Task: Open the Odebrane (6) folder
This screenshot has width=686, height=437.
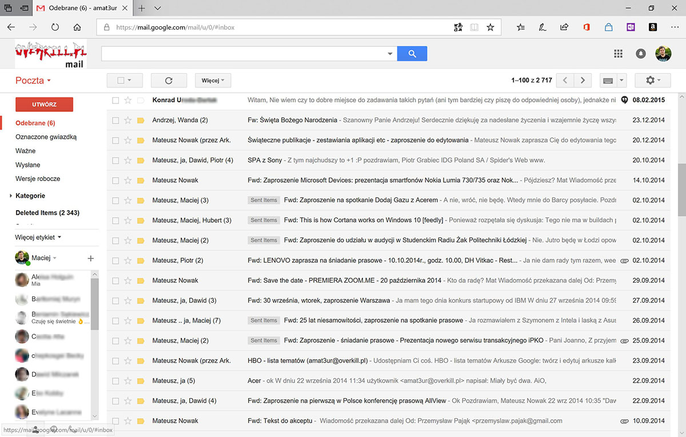Action: (35, 123)
